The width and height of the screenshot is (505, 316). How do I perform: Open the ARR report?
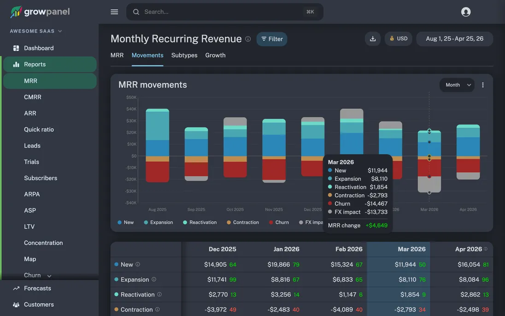tap(30, 113)
